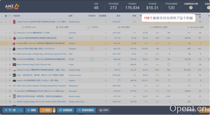Viewport: 210px width, 115px height.
Task: Toggle star for Simple Ecology product row
Action: [x=6, y=70]
